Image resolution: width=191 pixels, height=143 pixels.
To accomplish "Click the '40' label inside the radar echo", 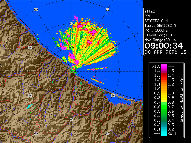I will (x=113, y=47).
